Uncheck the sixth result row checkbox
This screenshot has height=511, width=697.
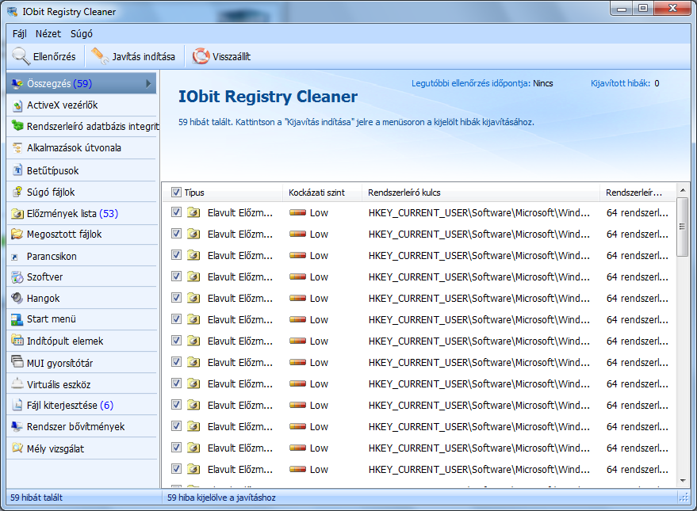point(176,319)
